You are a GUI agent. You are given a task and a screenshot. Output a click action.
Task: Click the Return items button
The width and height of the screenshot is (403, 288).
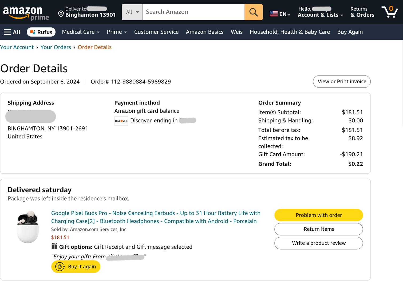(318, 229)
